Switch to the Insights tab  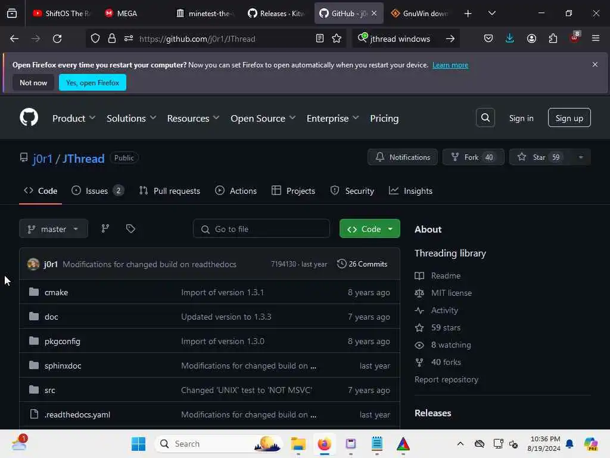(x=410, y=191)
